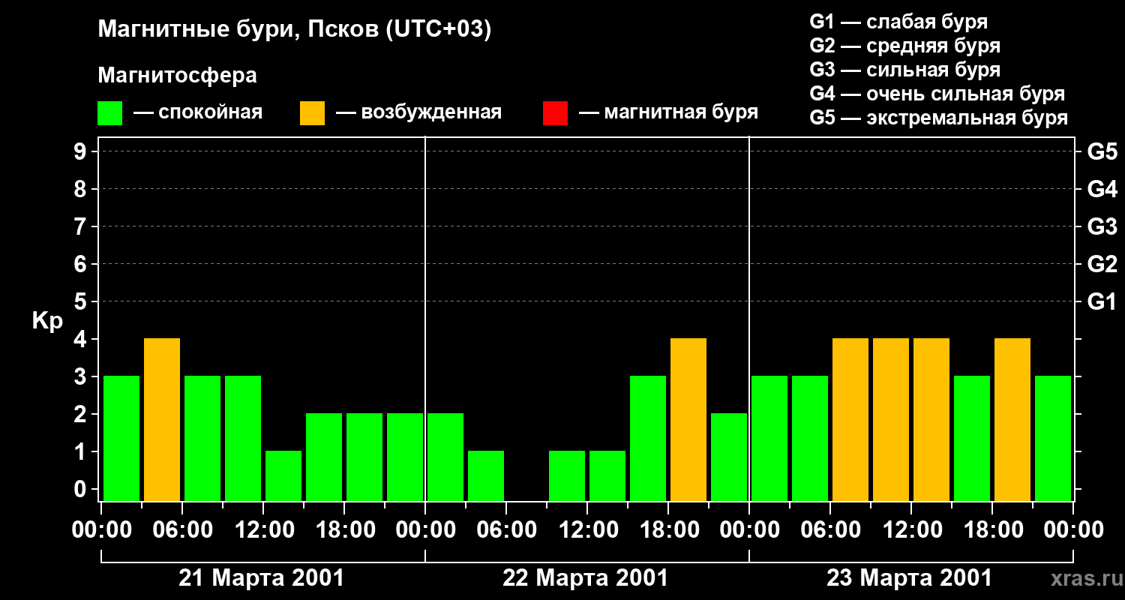Click the '12:00' time label under 22 March
The width and height of the screenshot is (1125, 600).
[x=587, y=530]
